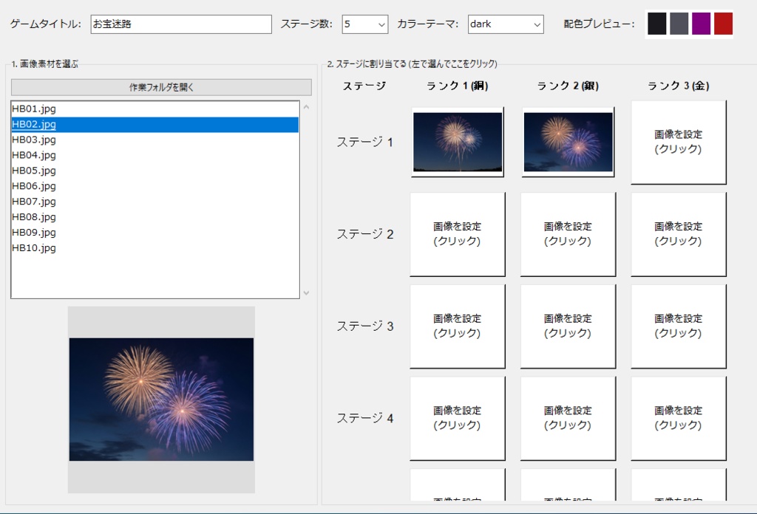This screenshot has width=757, height=514.
Task: Open the カラーテーマ dropdown showing dark
Action: click(x=506, y=24)
